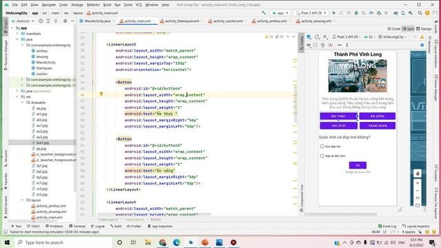
Task: Switch to activity_vuichoi.xml tab
Action: coord(227,21)
